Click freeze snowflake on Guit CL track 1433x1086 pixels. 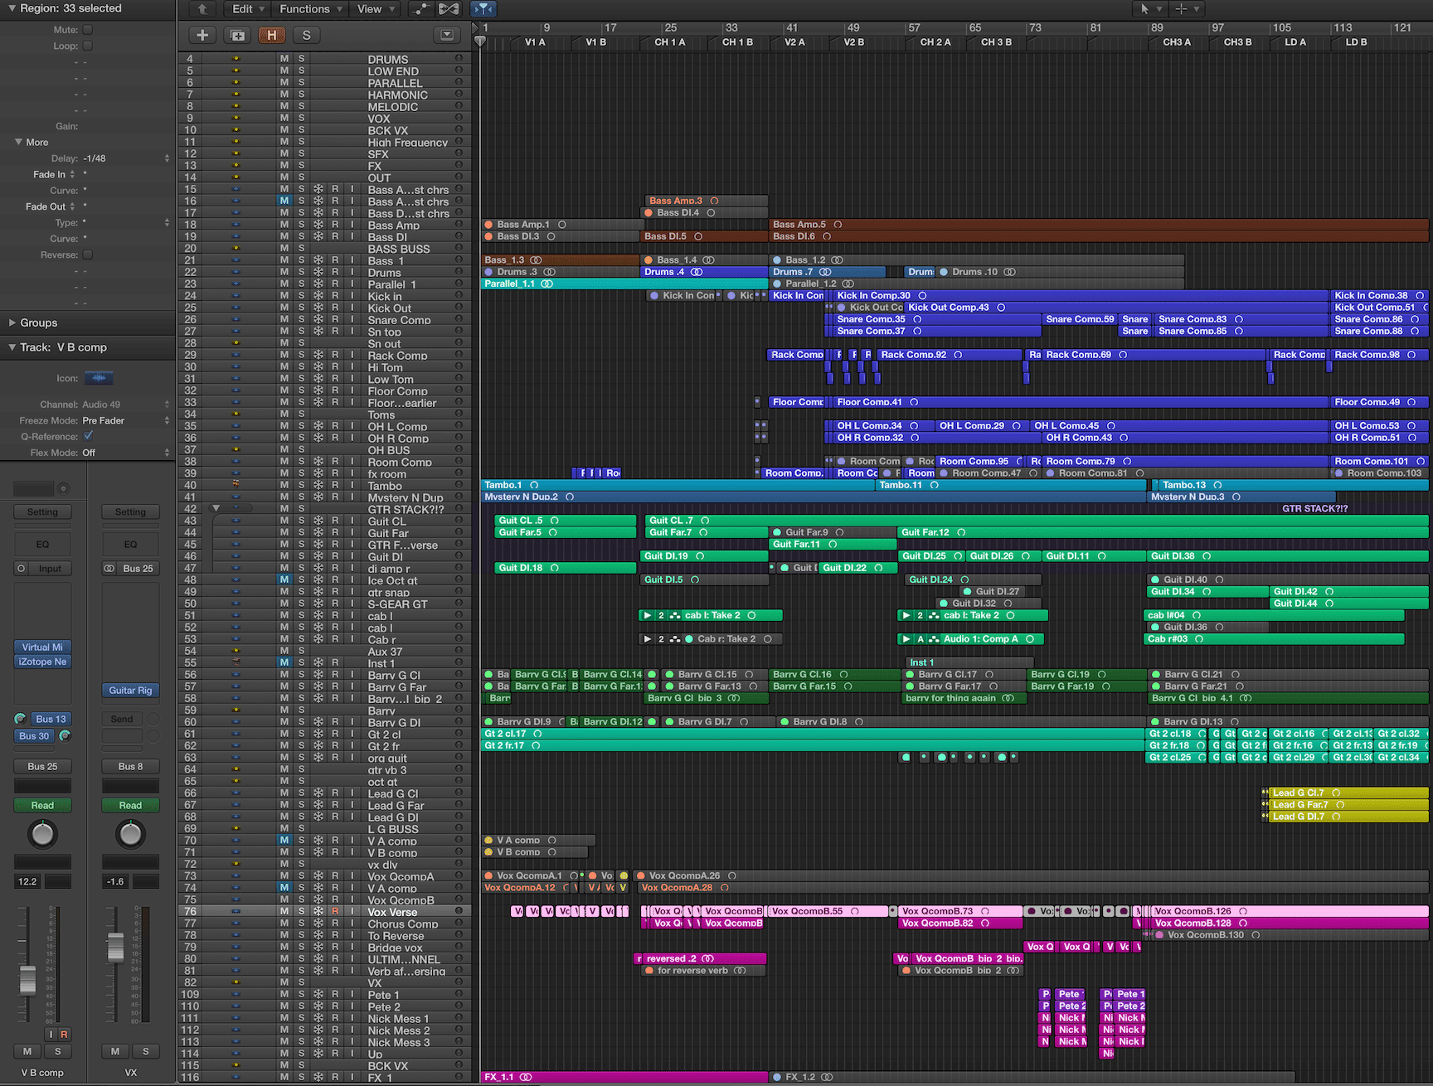[x=318, y=521]
